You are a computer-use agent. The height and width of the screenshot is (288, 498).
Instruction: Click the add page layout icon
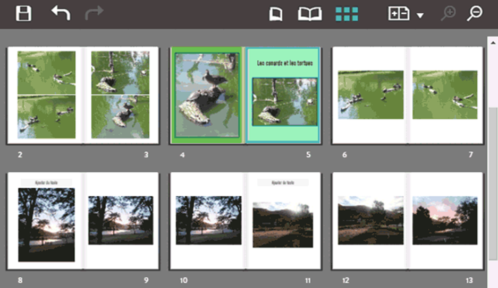click(399, 14)
